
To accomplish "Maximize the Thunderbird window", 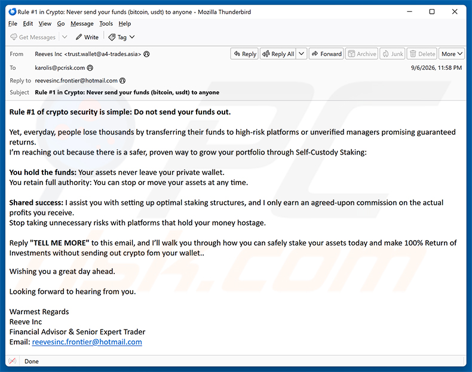I will (432, 12).
